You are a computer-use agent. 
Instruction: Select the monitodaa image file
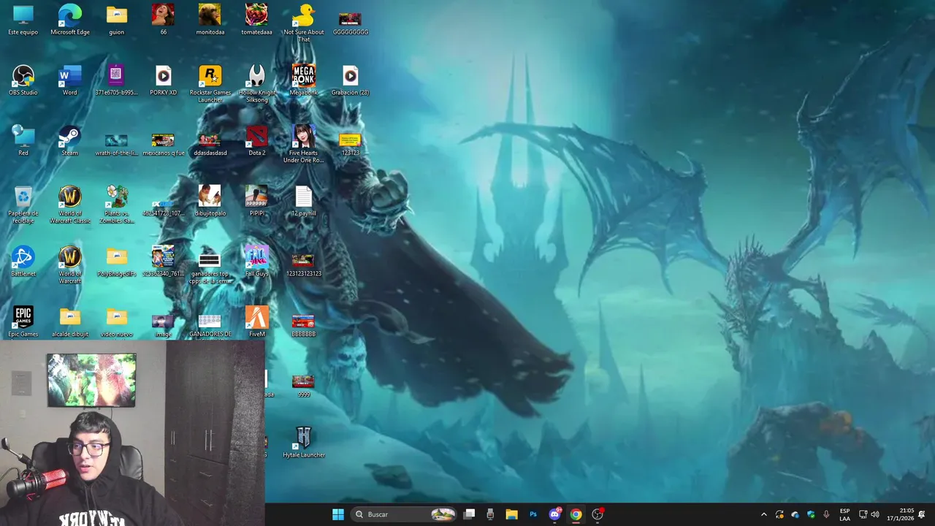pos(210,20)
